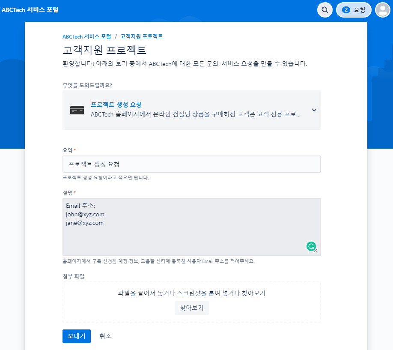Open 고객지원 프로젝트 breadcrumb link
Screen dimensions: 393x350
[x=142, y=36]
